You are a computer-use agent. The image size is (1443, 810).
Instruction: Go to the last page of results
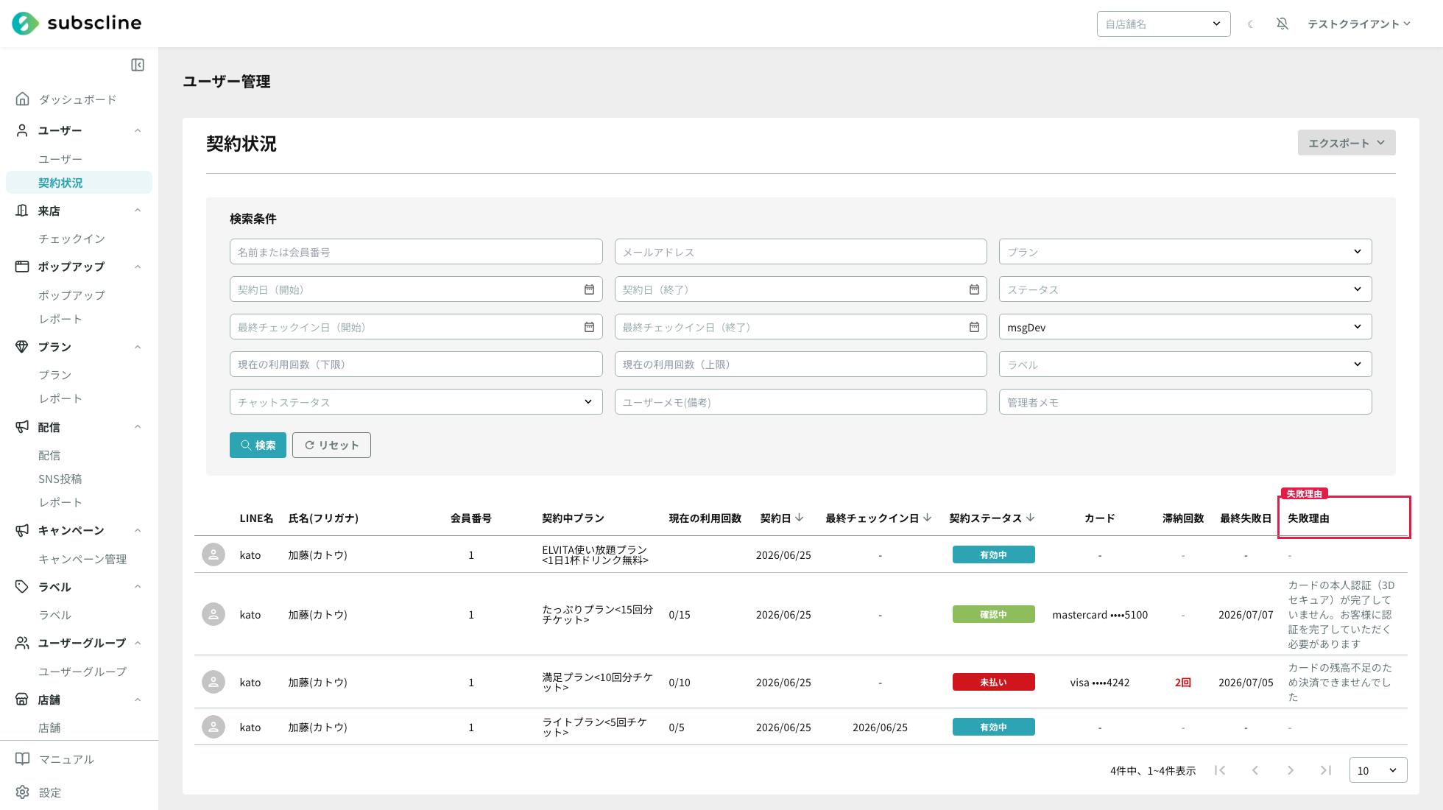click(1326, 770)
